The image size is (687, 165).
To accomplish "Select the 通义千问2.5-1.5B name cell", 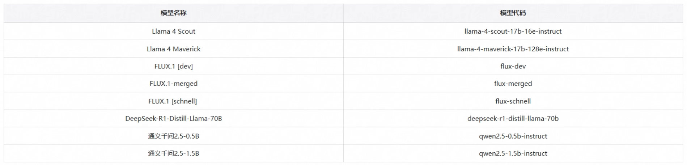I will pos(174,153).
